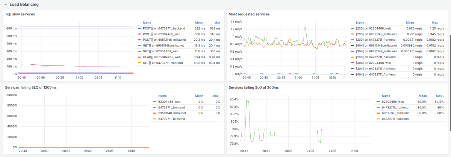
Task: Click Name header in Top slow services legend
Action: tap(147, 22)
